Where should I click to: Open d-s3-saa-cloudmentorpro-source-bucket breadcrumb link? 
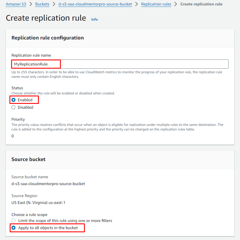(95, 4)
